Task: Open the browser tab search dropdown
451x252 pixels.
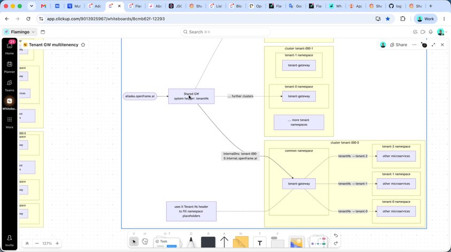Action: coord(32,6)
